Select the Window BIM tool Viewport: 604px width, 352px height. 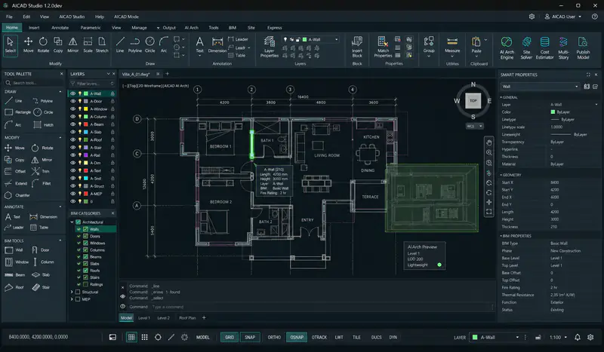pos(17,262)
